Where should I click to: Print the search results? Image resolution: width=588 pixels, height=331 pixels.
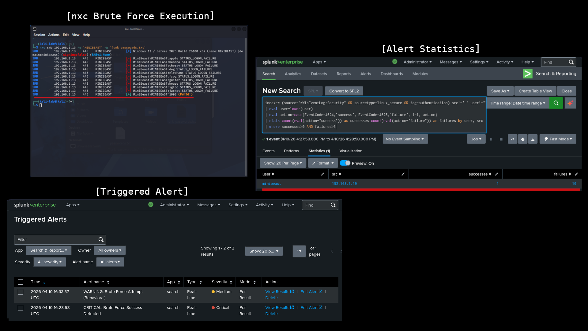point(522,139)
